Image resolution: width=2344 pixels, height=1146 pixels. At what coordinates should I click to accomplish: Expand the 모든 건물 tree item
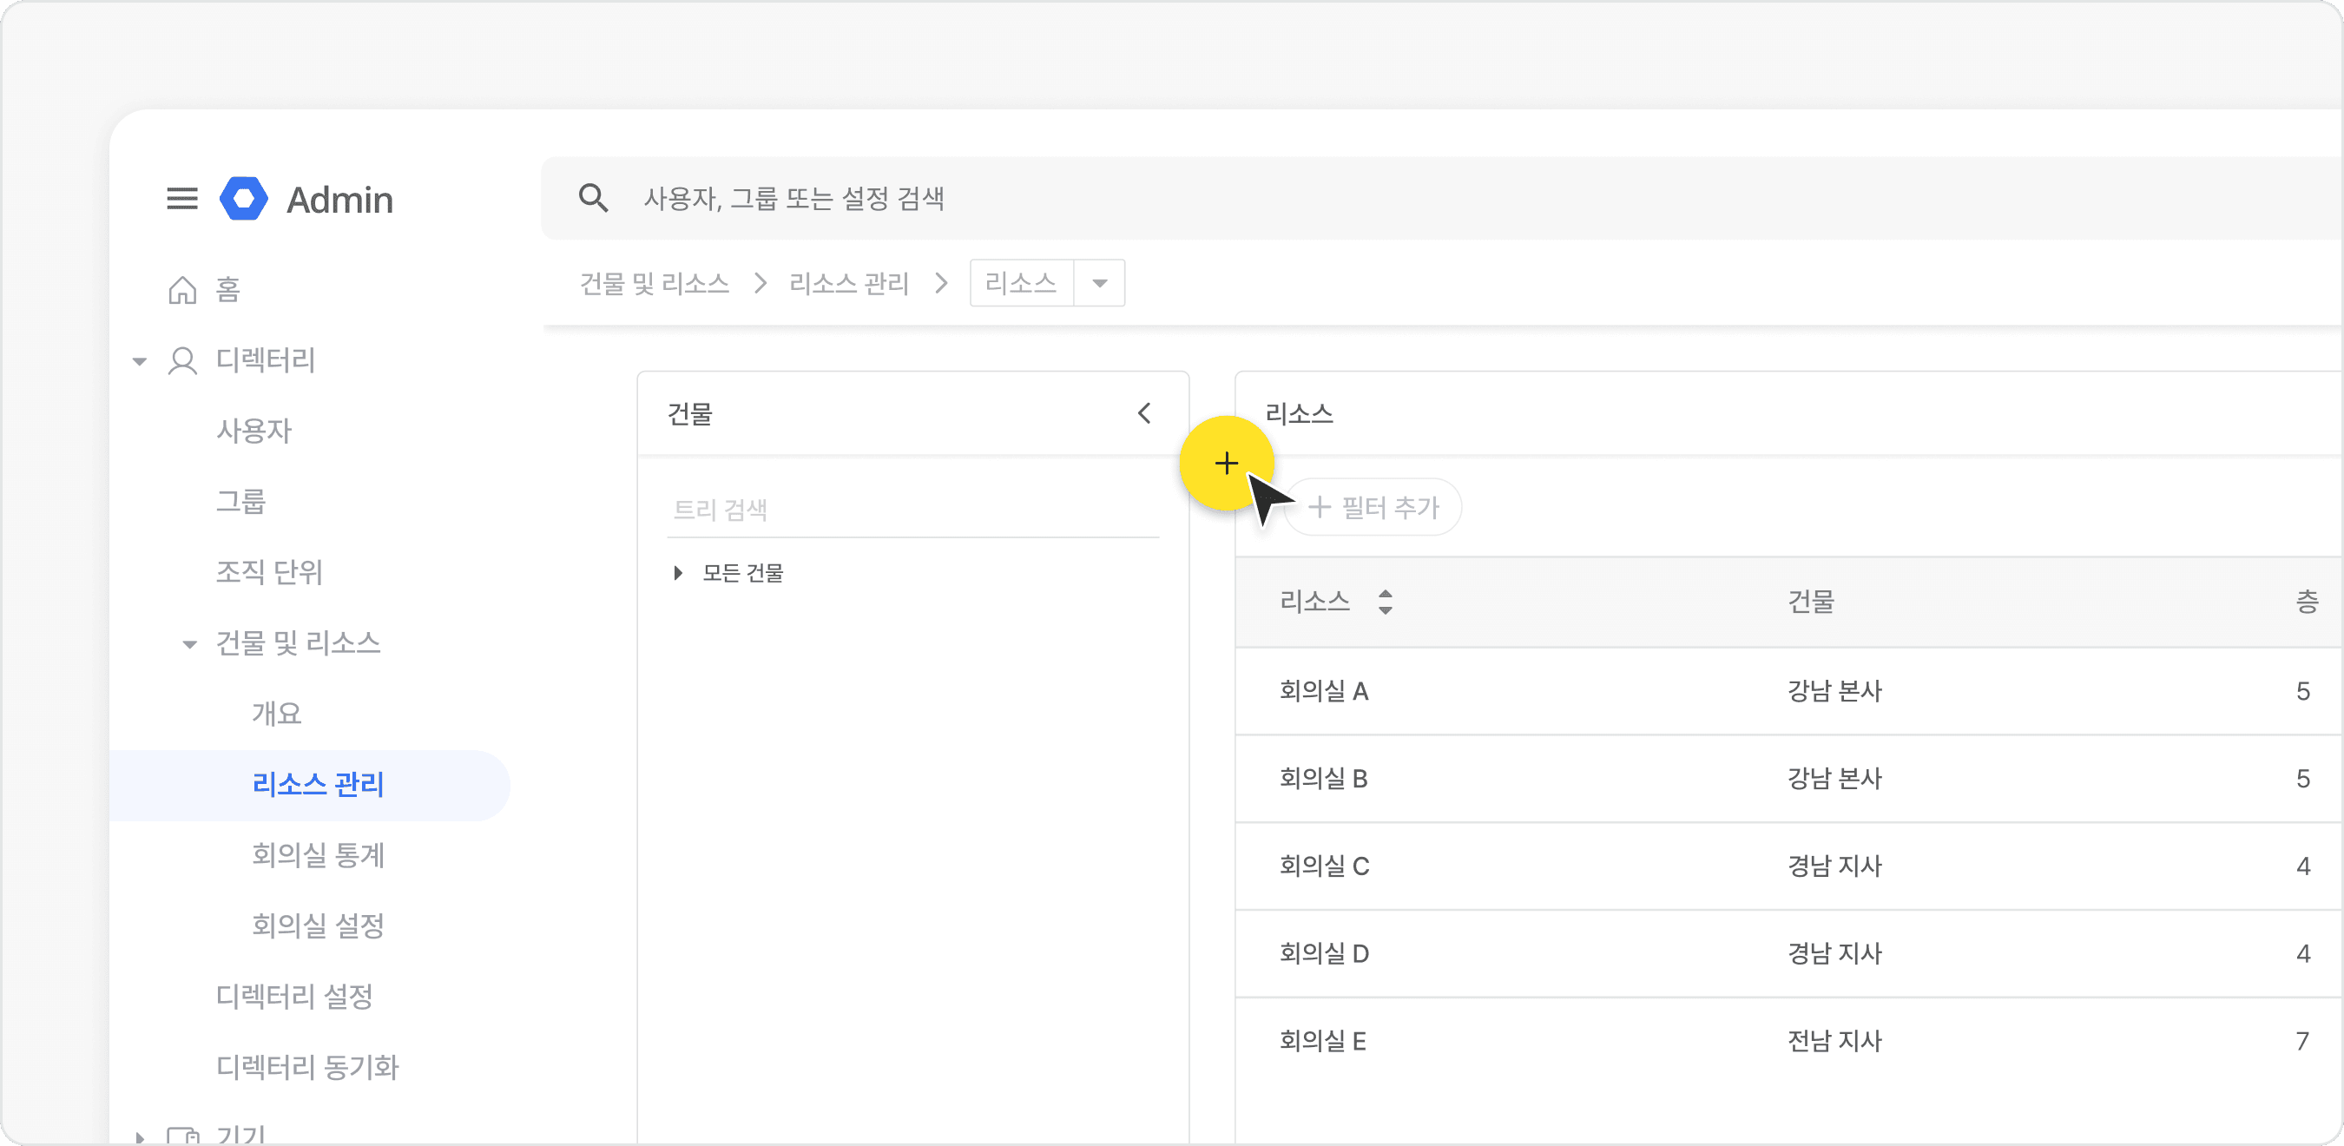tap(677, 572)
